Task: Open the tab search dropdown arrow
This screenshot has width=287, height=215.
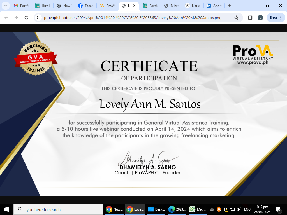Action: tap(6, 6)
